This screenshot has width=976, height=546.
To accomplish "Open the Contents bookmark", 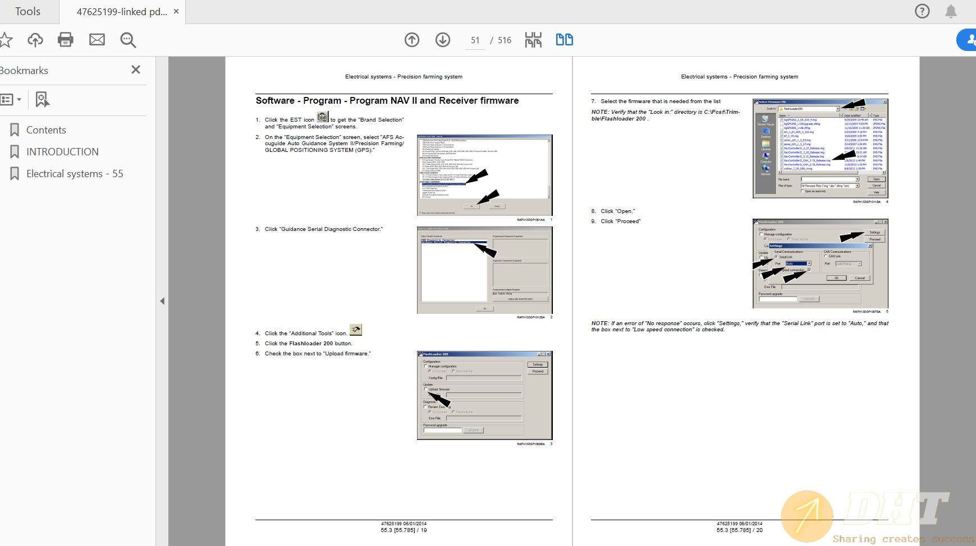I will (x=46, y=130).
